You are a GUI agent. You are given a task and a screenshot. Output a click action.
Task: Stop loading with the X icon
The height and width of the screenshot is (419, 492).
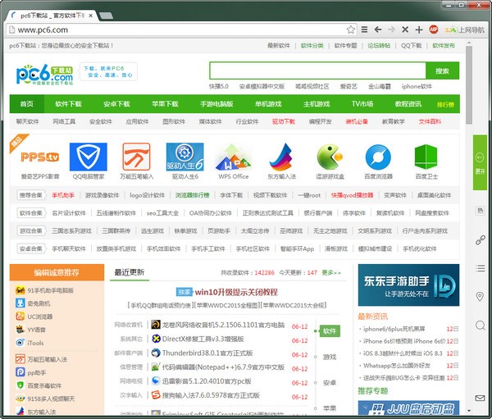(x=405, y=30)
